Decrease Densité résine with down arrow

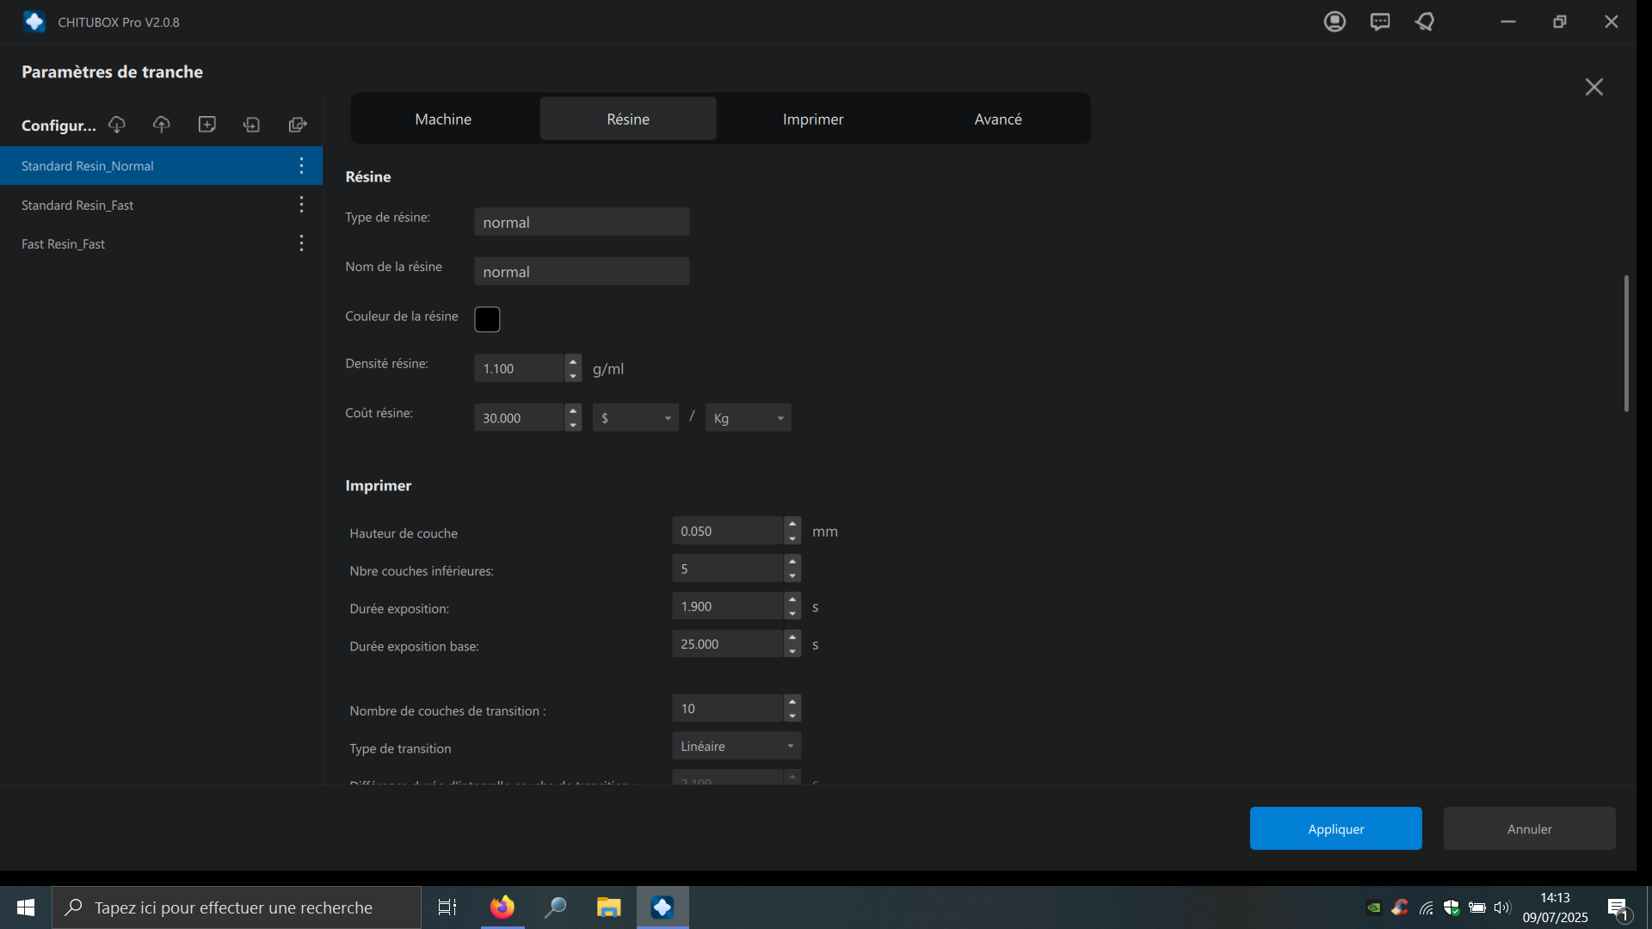(573, 376)
